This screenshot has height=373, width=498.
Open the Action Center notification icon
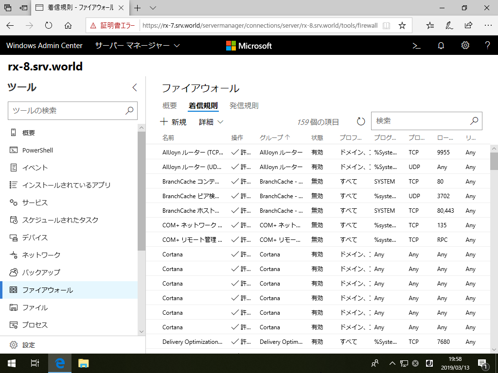(483, 364)
